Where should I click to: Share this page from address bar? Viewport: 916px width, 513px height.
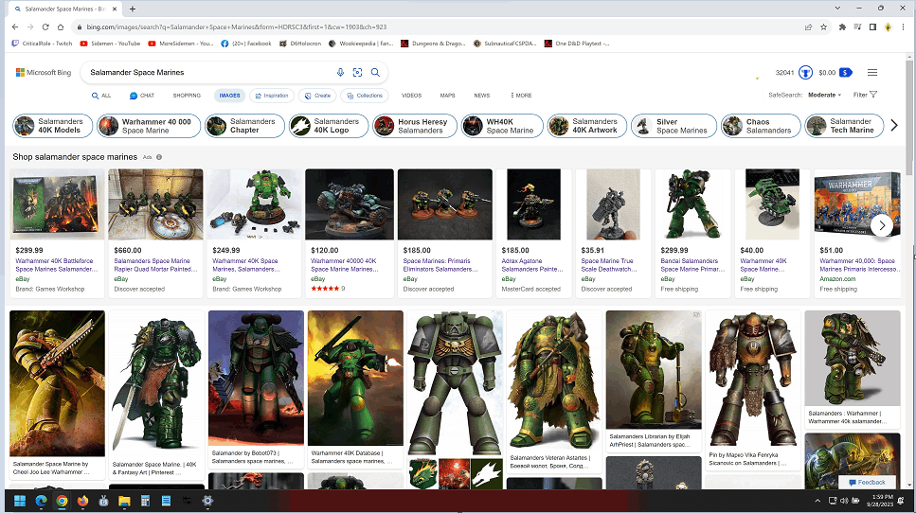[809, 27]
